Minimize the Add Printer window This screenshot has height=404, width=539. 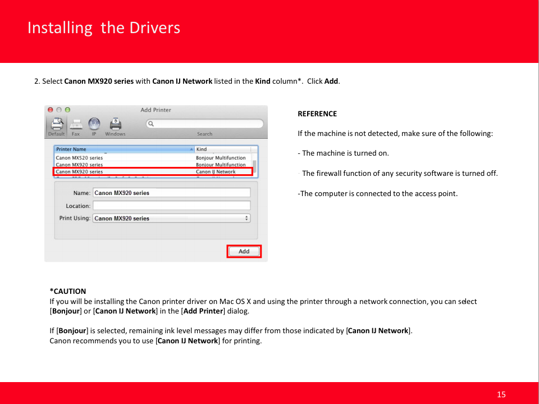[59, 110]
